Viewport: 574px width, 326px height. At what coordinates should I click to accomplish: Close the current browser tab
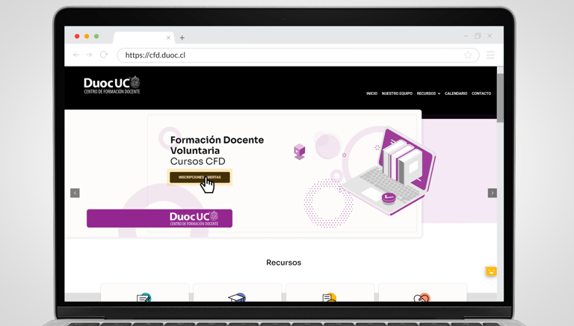tap(168, 37)
